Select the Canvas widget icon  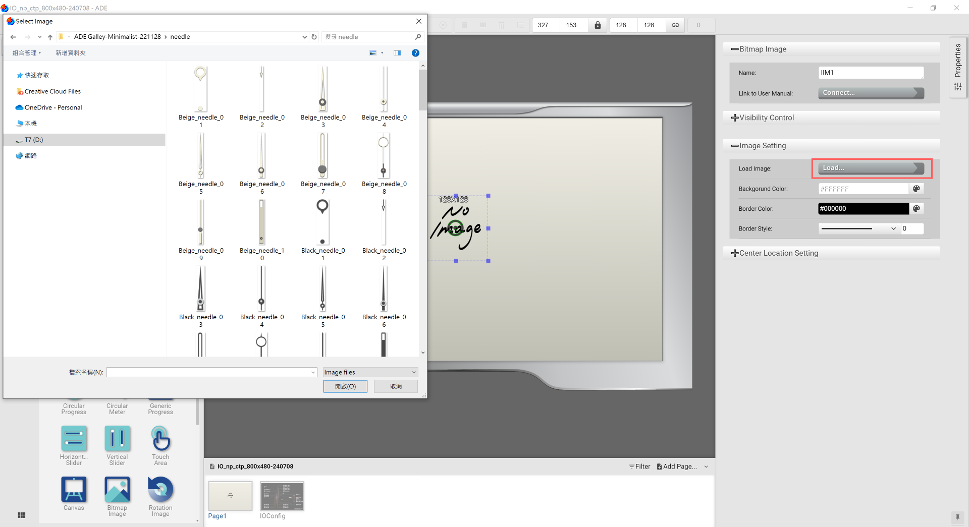click(x=74, y=490)
